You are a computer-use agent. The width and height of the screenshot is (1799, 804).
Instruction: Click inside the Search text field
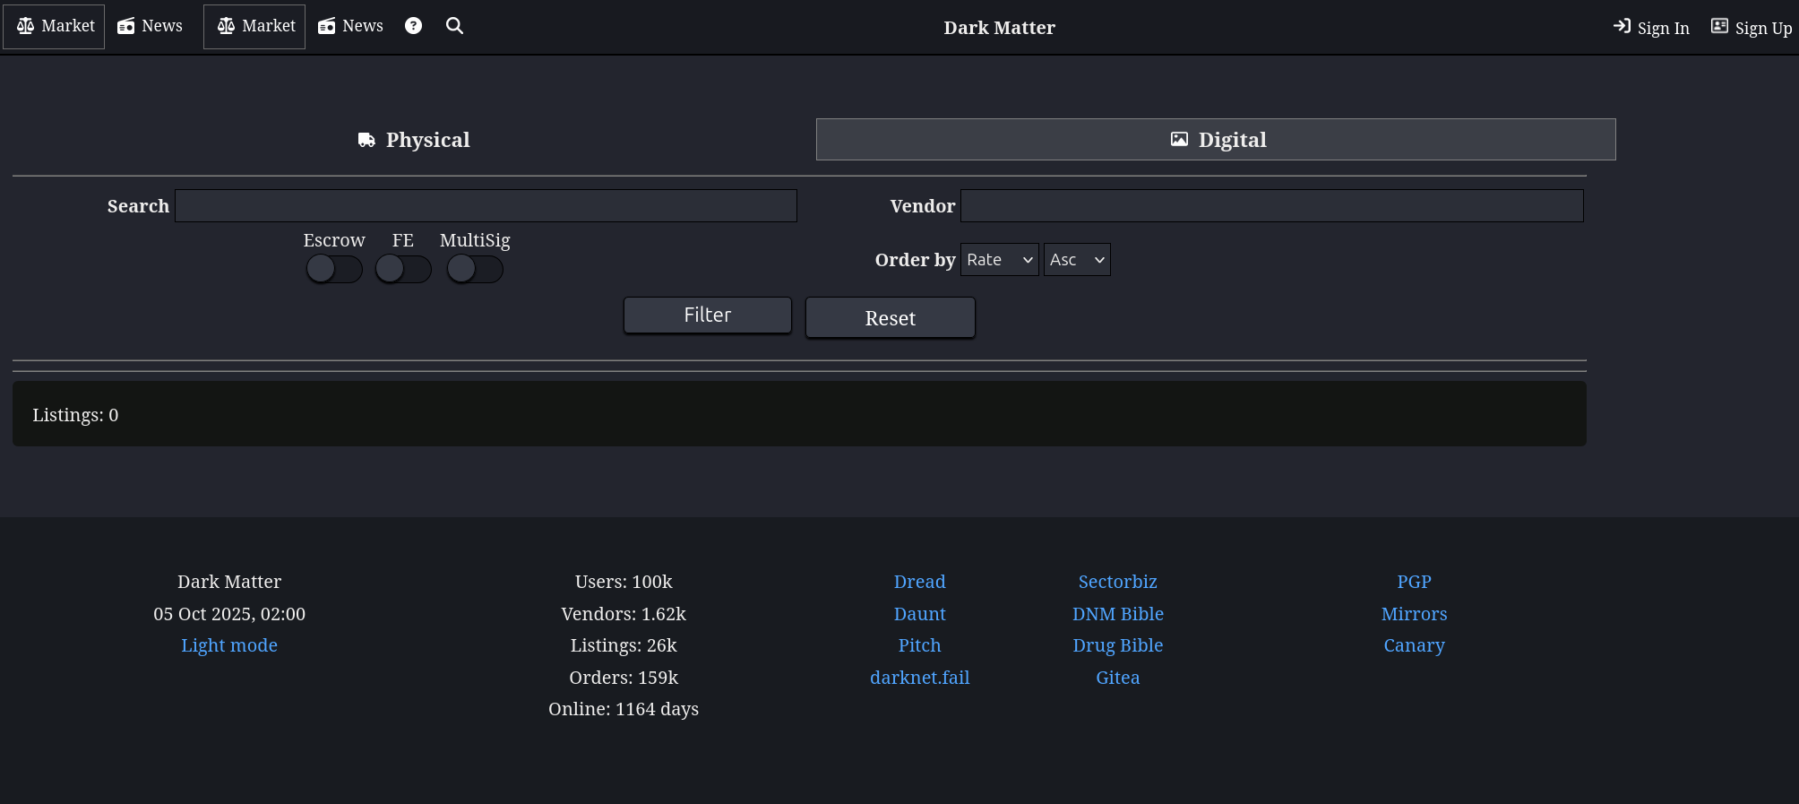click(x=486, y=206)
